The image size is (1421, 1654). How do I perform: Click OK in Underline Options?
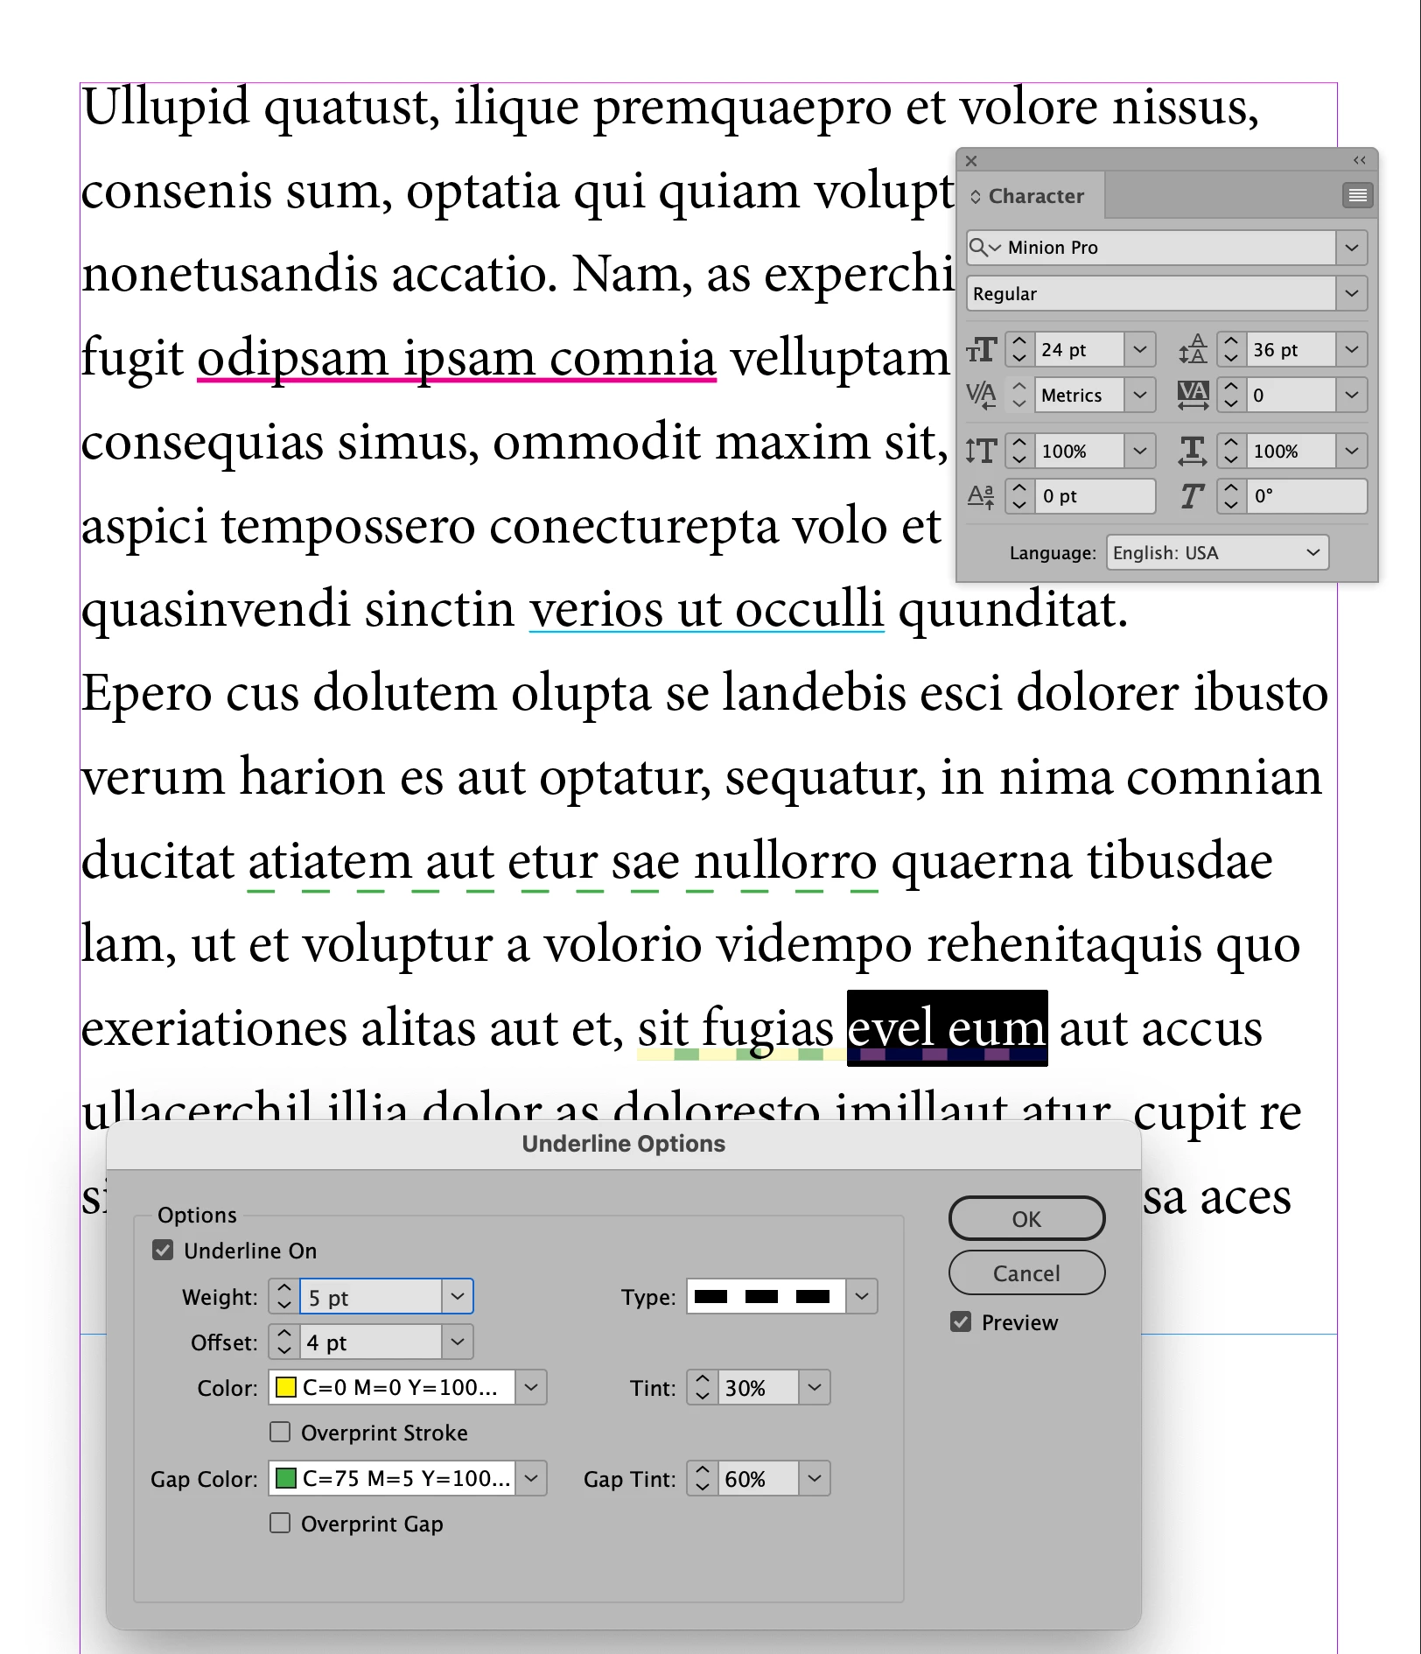click(1026, 1218)
